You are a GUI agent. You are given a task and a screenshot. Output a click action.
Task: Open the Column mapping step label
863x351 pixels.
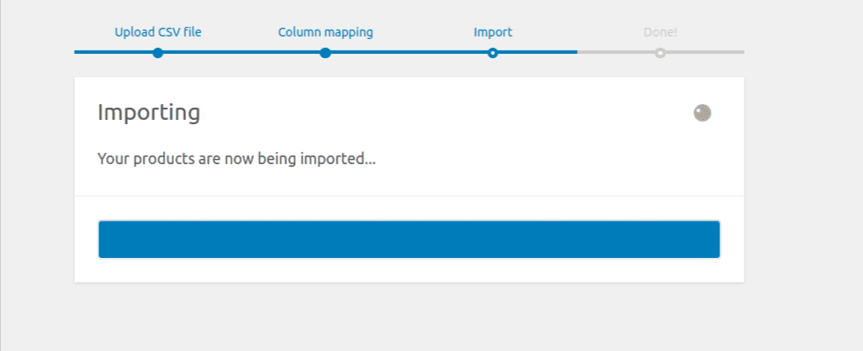pyautogui.click(x=325, y=32)
